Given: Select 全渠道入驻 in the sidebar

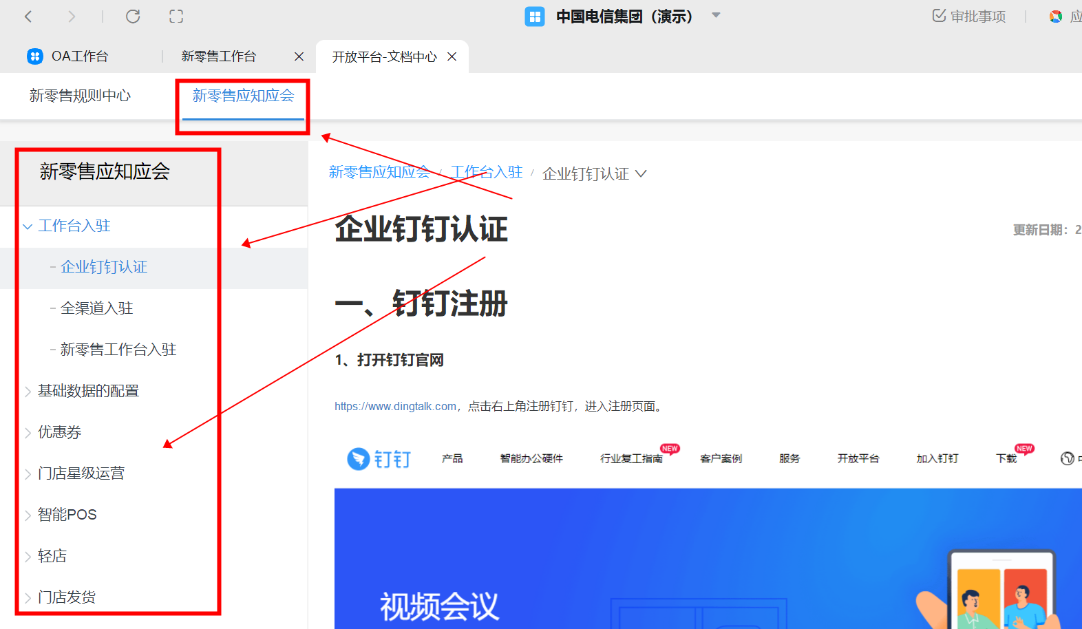Looking at the screenshot, I should tap(97, 308).
